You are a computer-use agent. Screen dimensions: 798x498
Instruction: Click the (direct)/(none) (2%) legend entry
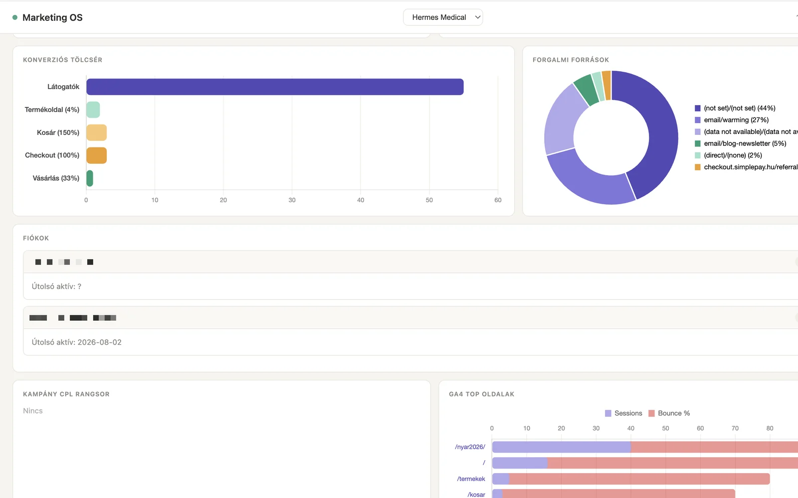729,155
